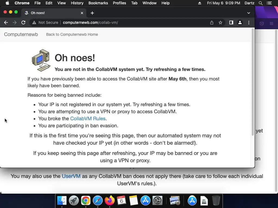Open the History menu
Image resolution: width=278 pixels, height=208 pixels.
tap(77, 3)
